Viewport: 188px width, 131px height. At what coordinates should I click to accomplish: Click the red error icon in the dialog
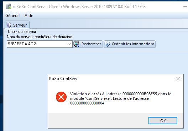click(x=61, y=97)
